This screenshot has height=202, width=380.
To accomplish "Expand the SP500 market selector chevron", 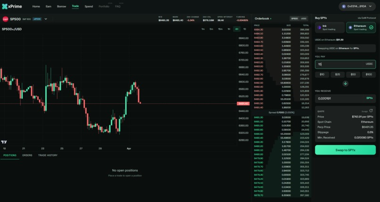I will coord(46,19).
